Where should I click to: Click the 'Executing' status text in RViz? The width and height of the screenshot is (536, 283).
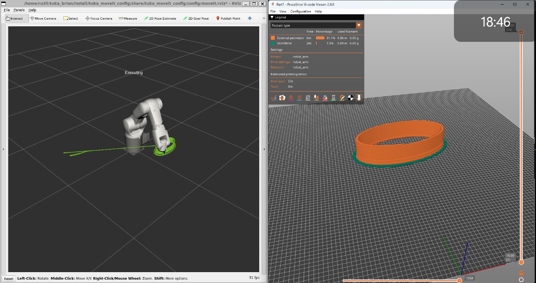[134, 73]
